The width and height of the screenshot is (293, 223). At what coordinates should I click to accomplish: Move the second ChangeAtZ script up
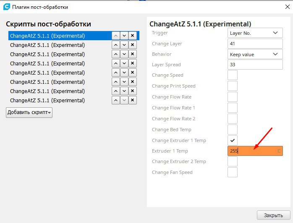[116, 45]
